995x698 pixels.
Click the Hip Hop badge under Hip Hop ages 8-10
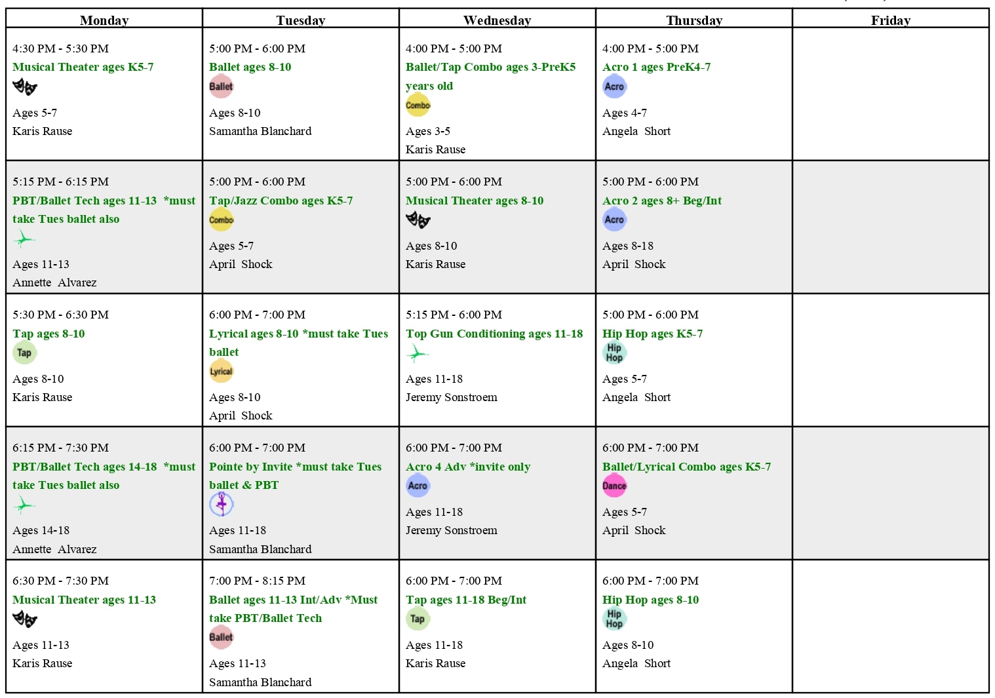click(614, 619)
